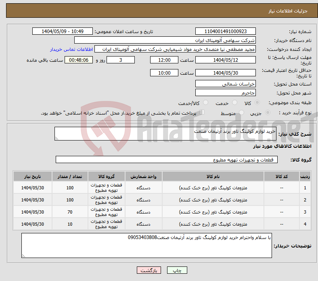Image resolution: width=318 pixels, height=281 pixels.
Task: Click the need date in row 4
Action: pyautogui.click(x=32, y=224)
